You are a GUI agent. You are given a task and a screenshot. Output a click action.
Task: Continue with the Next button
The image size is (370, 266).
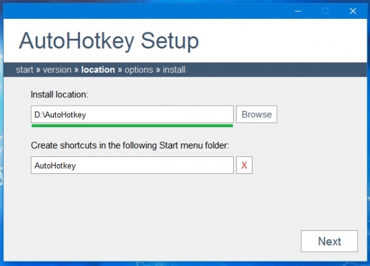pos(329,241)
